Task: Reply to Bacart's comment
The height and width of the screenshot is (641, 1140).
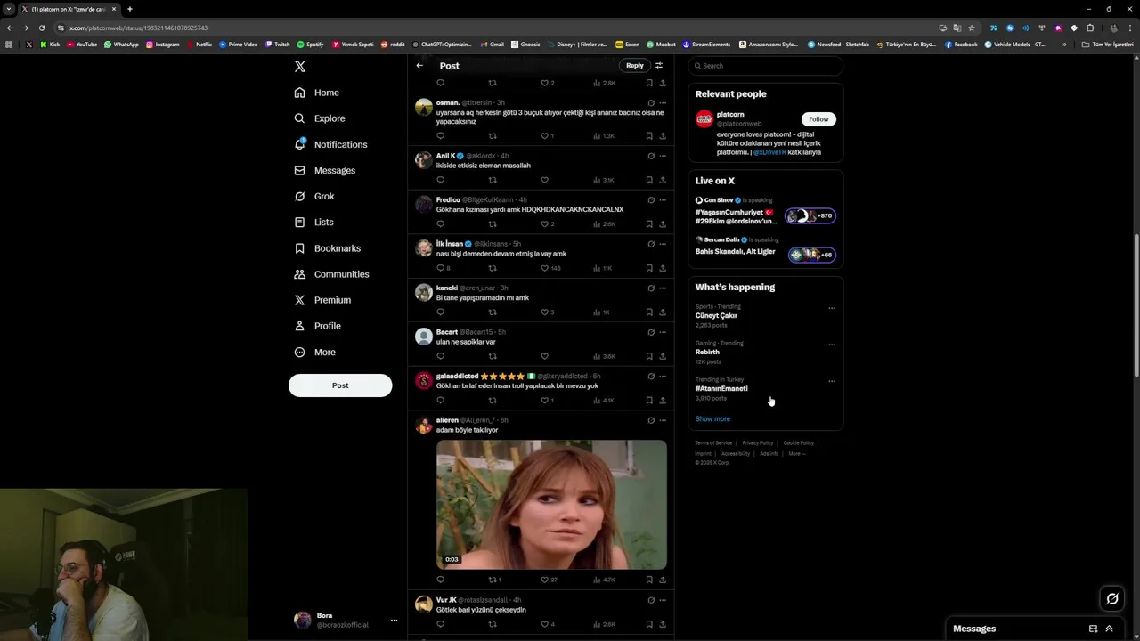Action: [x=440, y=356]
